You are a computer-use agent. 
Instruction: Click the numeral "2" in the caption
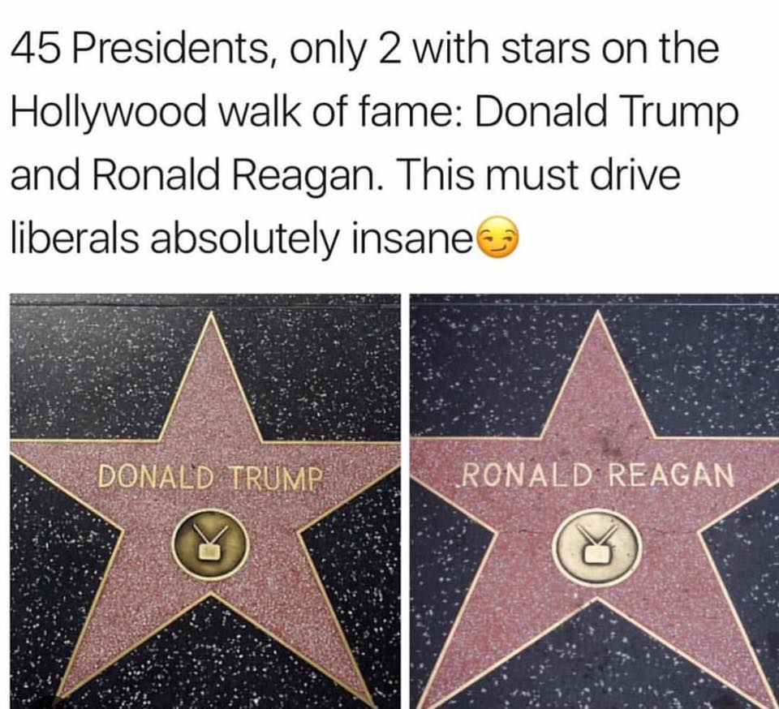tap(389, 49)
